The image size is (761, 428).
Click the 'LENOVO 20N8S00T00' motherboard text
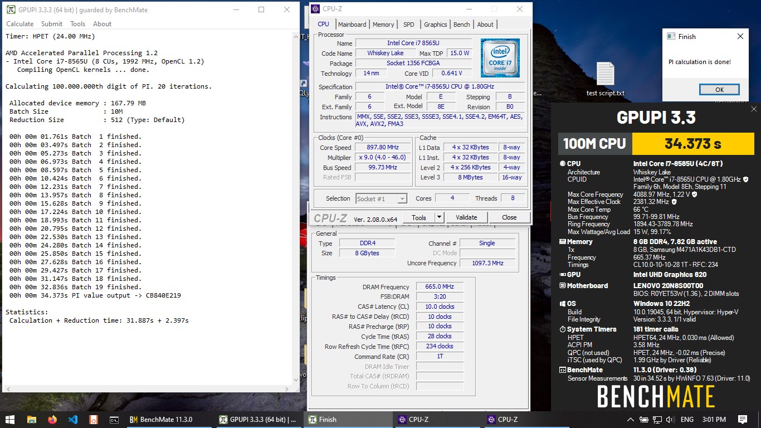pyautogui.click(x=669, y=286)
